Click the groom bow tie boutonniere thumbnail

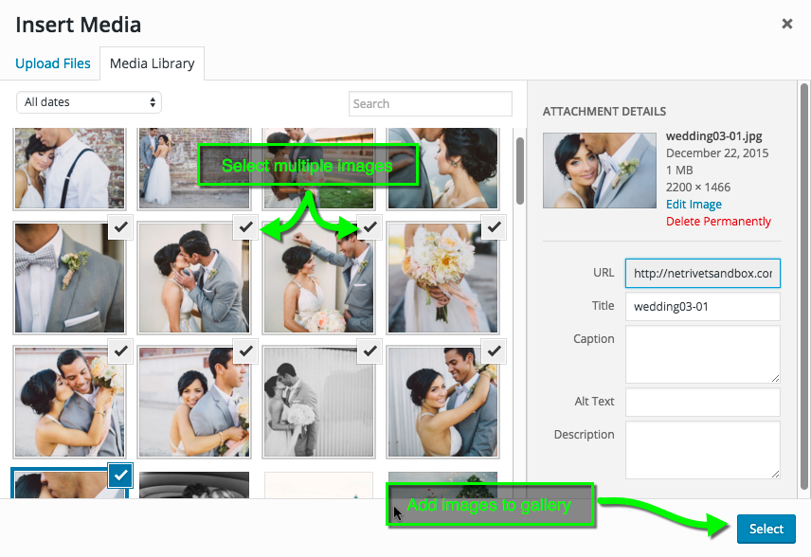click(69, 278)
